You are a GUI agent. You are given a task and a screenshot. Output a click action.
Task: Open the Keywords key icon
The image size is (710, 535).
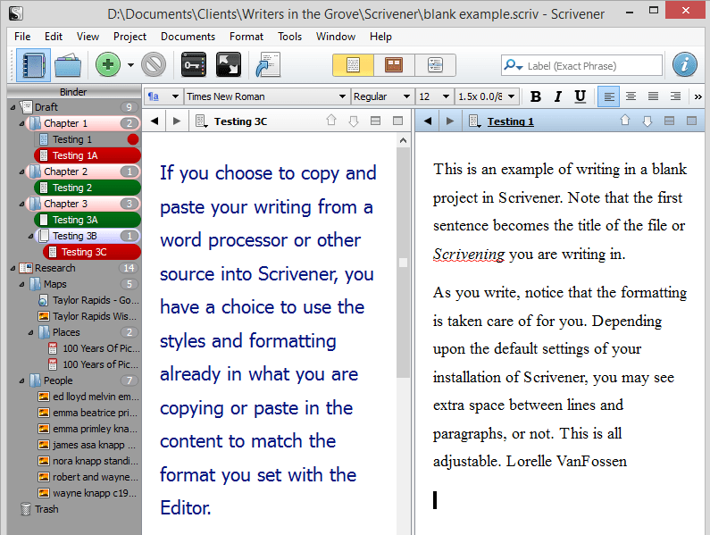click(x=194, y=65)
